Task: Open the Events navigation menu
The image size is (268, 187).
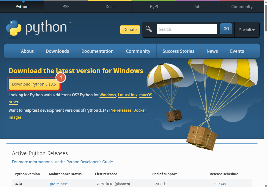Action: 237,51
